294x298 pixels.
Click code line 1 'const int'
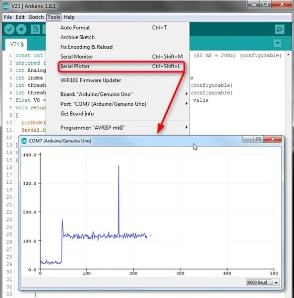(29, 56)
